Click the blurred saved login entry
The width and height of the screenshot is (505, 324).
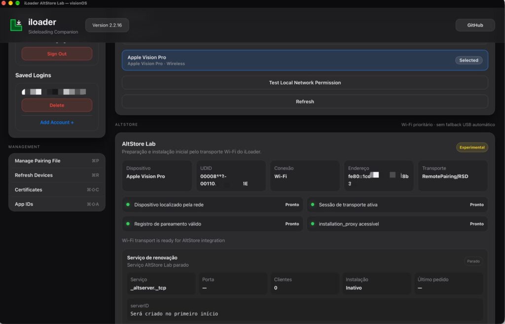pos(54,92)
